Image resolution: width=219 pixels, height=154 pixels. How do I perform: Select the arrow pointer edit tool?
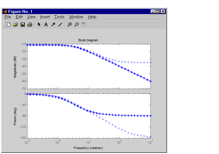point(39,25)
